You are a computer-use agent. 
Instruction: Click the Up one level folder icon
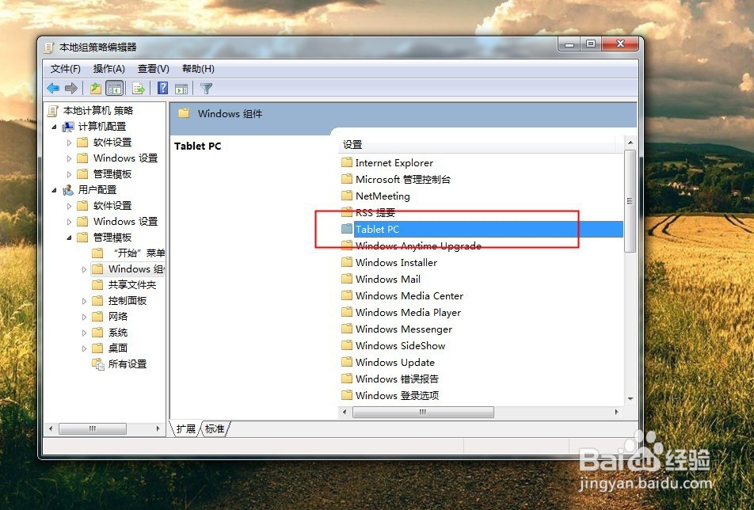pos(96,89)
